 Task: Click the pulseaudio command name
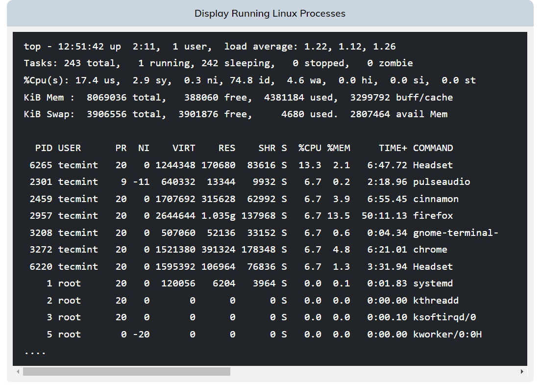pyautogui.click(x=442, y=182)
